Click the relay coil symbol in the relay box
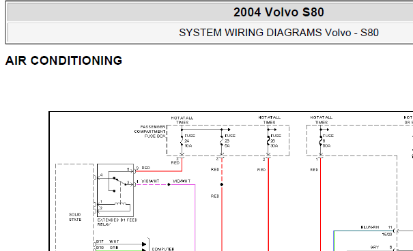This screenshot has height=251, width=413. [x=120, y=203]
